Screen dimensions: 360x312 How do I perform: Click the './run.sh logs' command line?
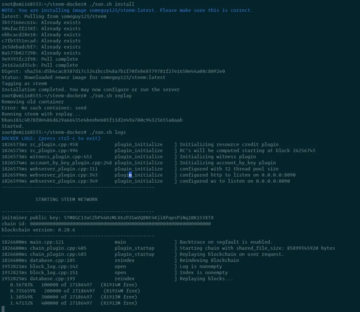tap(64, 132)
